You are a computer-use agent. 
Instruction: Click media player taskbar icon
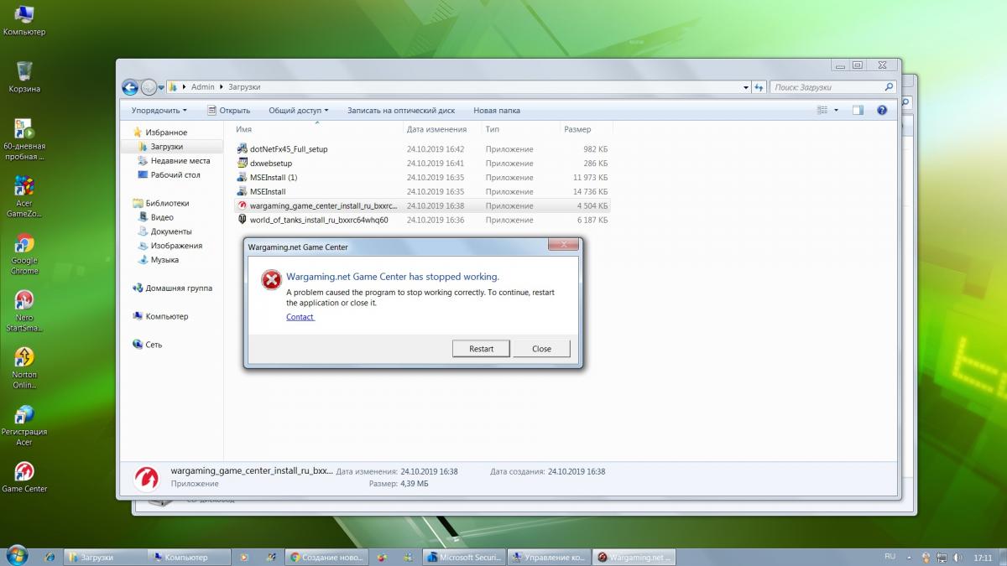[244, 557]
